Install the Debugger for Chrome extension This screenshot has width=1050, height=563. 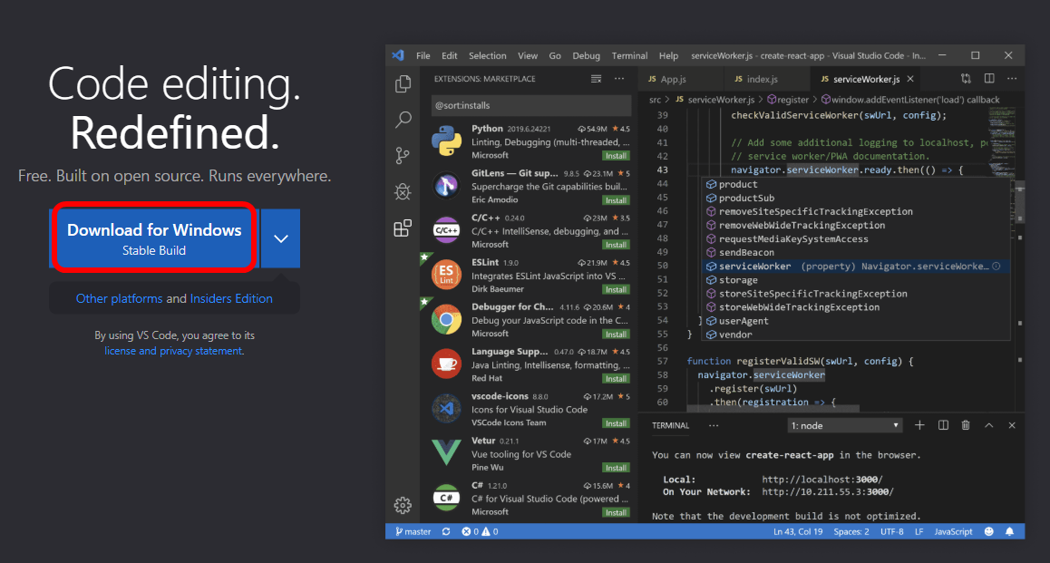point(616,334)
